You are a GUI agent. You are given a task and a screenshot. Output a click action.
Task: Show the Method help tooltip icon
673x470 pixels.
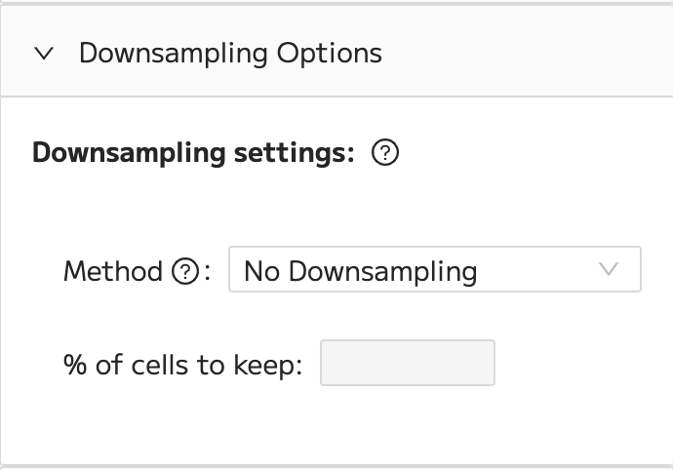(185, 271)
